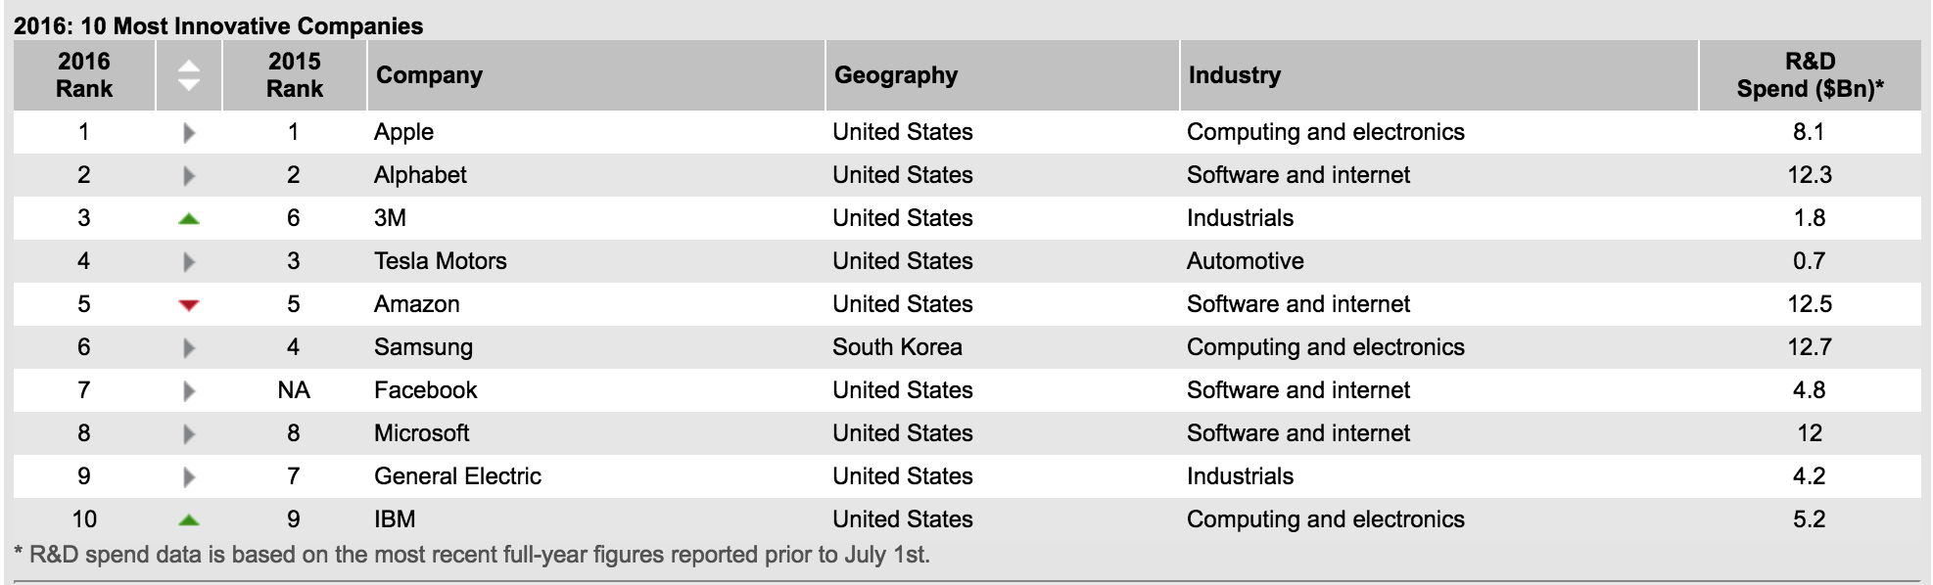Click the NA rank for Facebook
Viewport: 1933px width, 585px height.
point(294,390)
